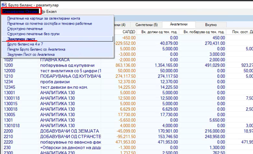
Task: Click the credit value 5,650.00
Action: (x=217, y=120)
